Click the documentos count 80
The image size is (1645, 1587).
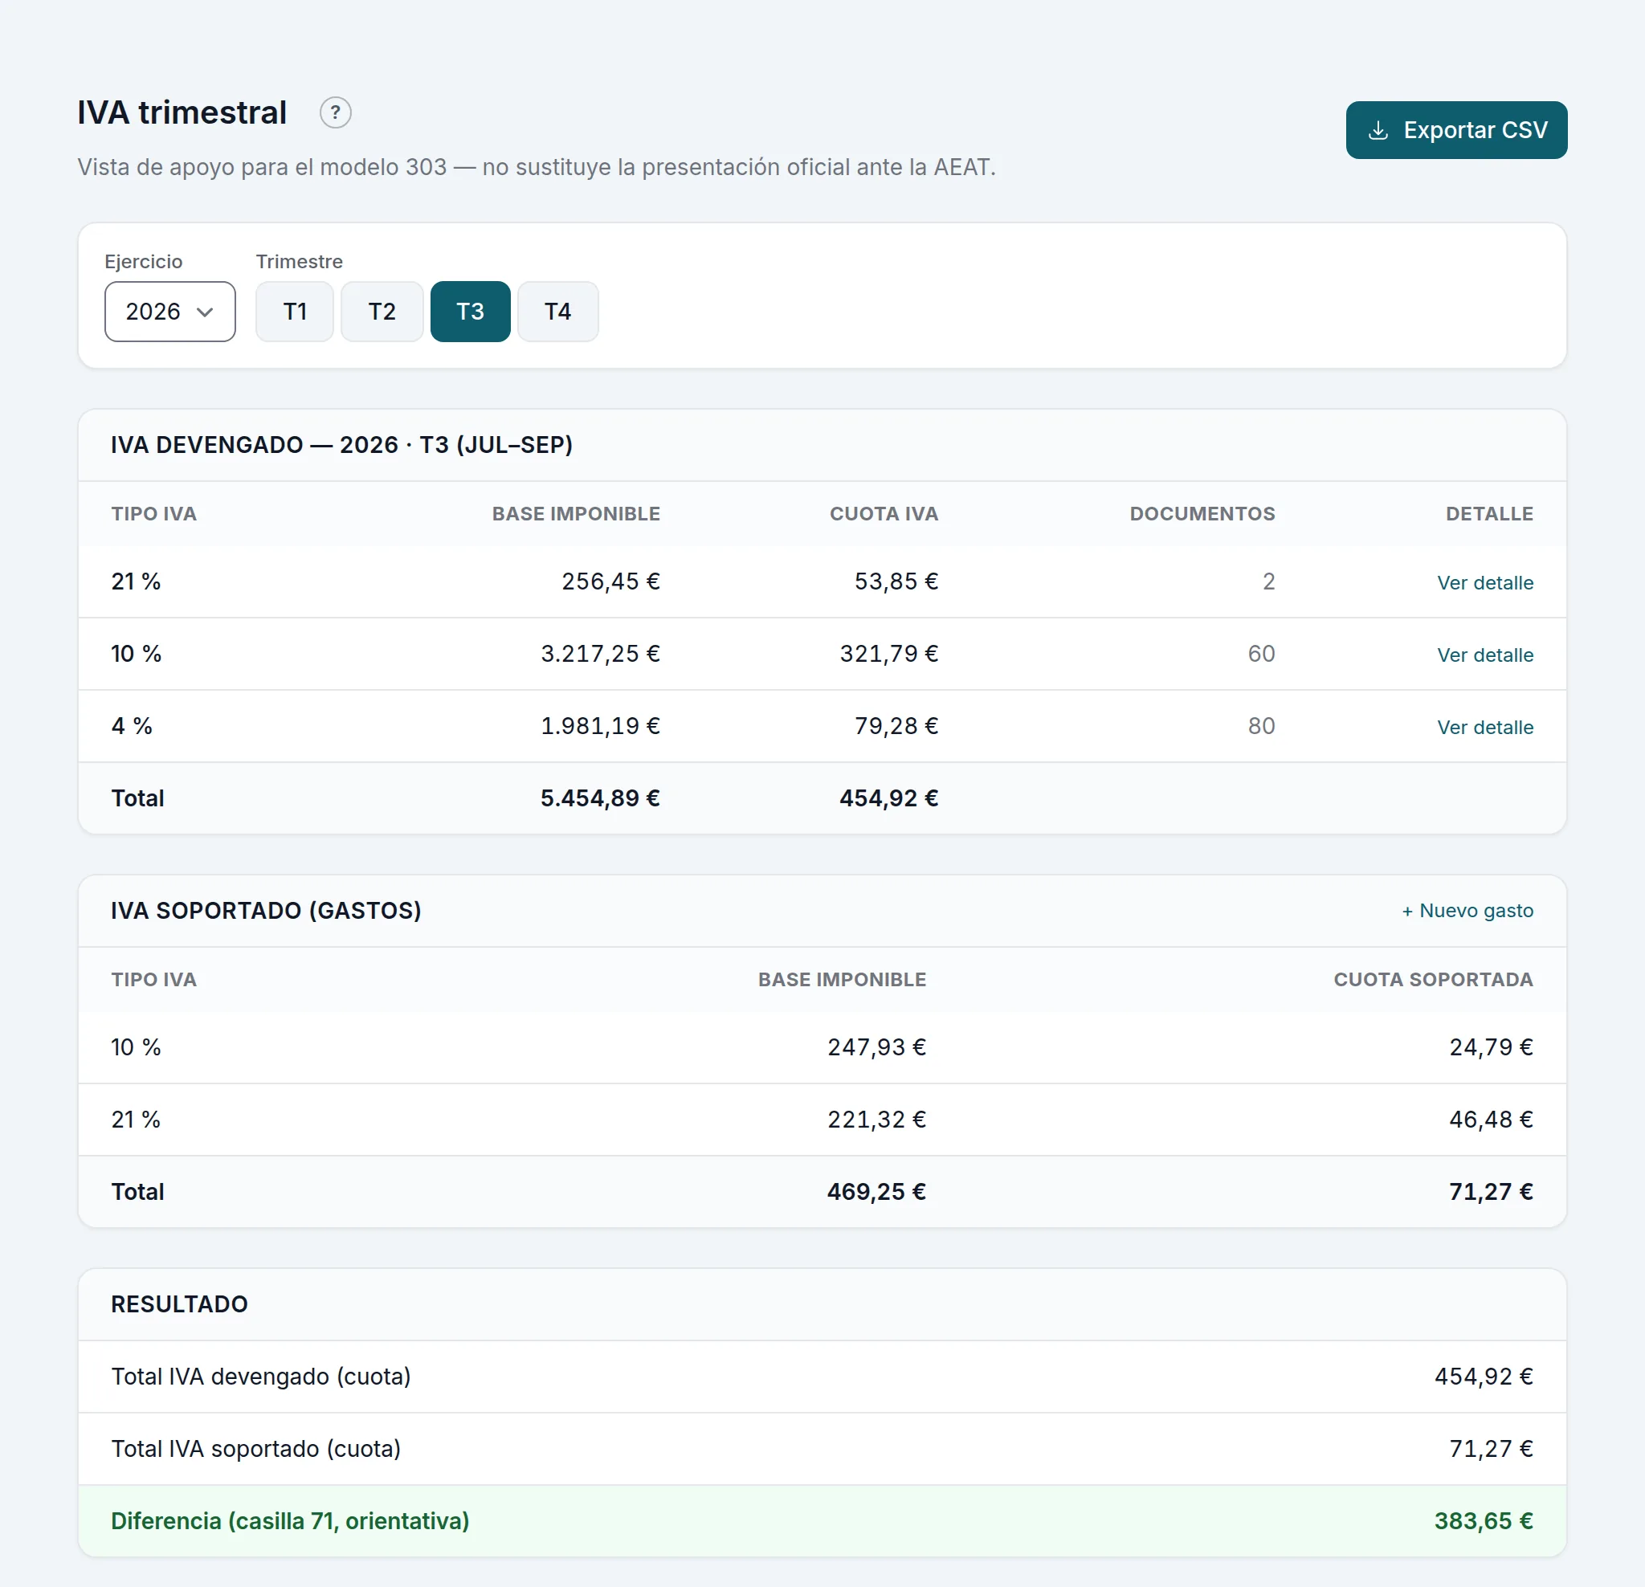[1260, 726]
